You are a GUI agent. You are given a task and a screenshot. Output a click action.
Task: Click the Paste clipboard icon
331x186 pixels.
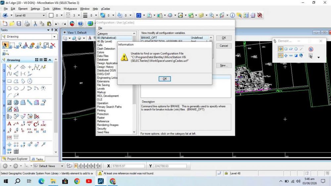(x=49, y=23)
